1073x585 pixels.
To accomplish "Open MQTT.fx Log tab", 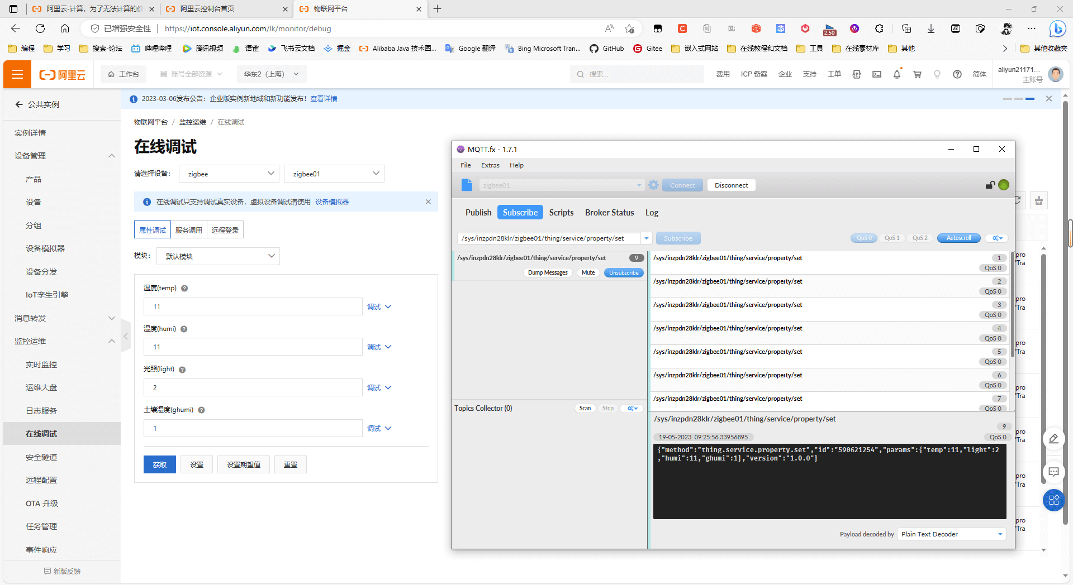I will (x=652, y=213).
